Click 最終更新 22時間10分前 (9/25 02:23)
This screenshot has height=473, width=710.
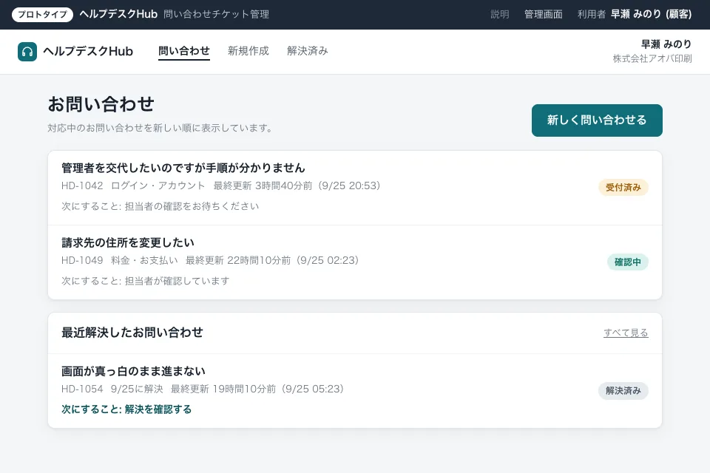[272, 260]
